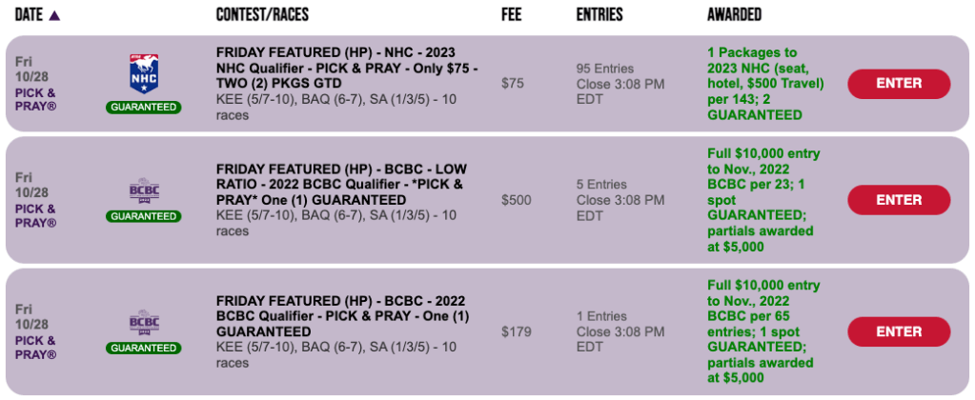Click BCBC logo in $500 contest row

[x=142, y=190]
